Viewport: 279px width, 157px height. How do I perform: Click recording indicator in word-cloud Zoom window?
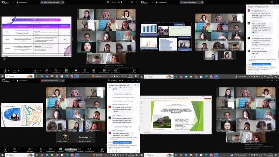pyautogui.click(x=113, y=80)
